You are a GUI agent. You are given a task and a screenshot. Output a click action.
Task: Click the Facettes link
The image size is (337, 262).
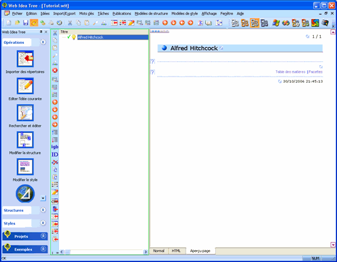[x=316, y=72]
